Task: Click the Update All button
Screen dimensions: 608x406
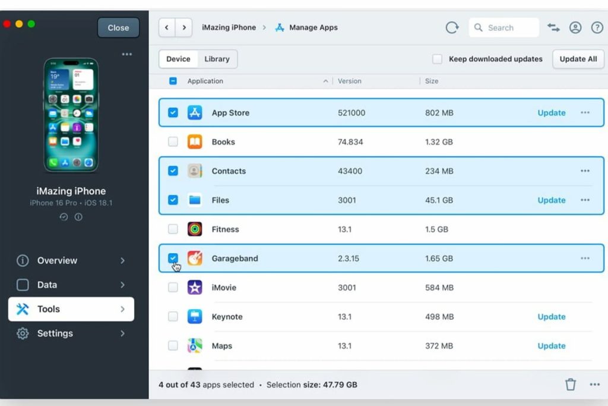Action: 578,59
